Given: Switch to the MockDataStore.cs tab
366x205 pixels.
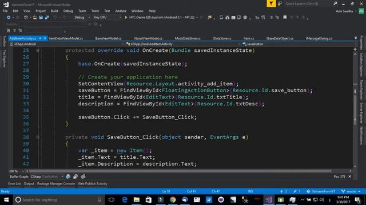Looking at the screenshot, I should (x=188, y=38).
